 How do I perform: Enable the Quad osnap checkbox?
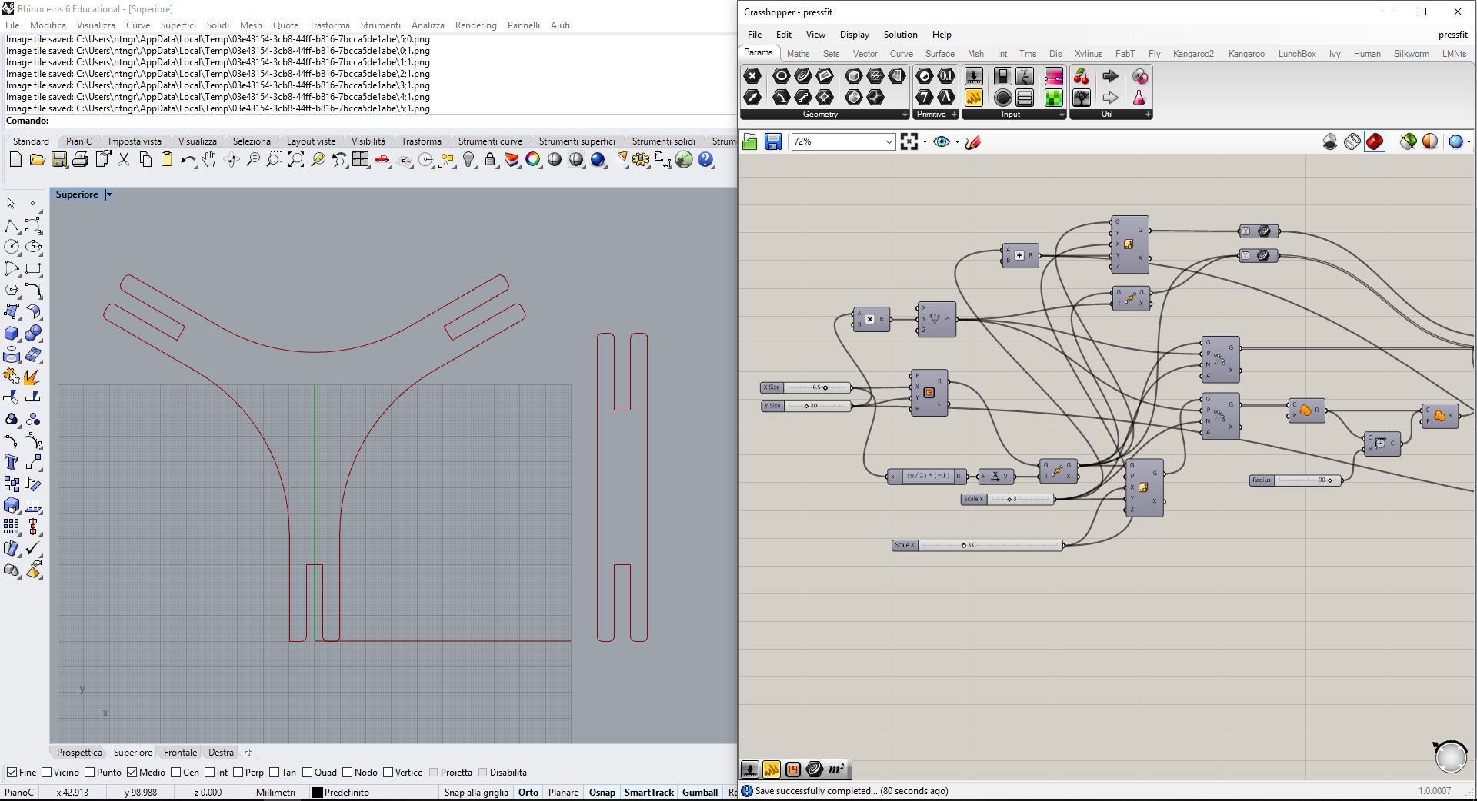(308, 773)
